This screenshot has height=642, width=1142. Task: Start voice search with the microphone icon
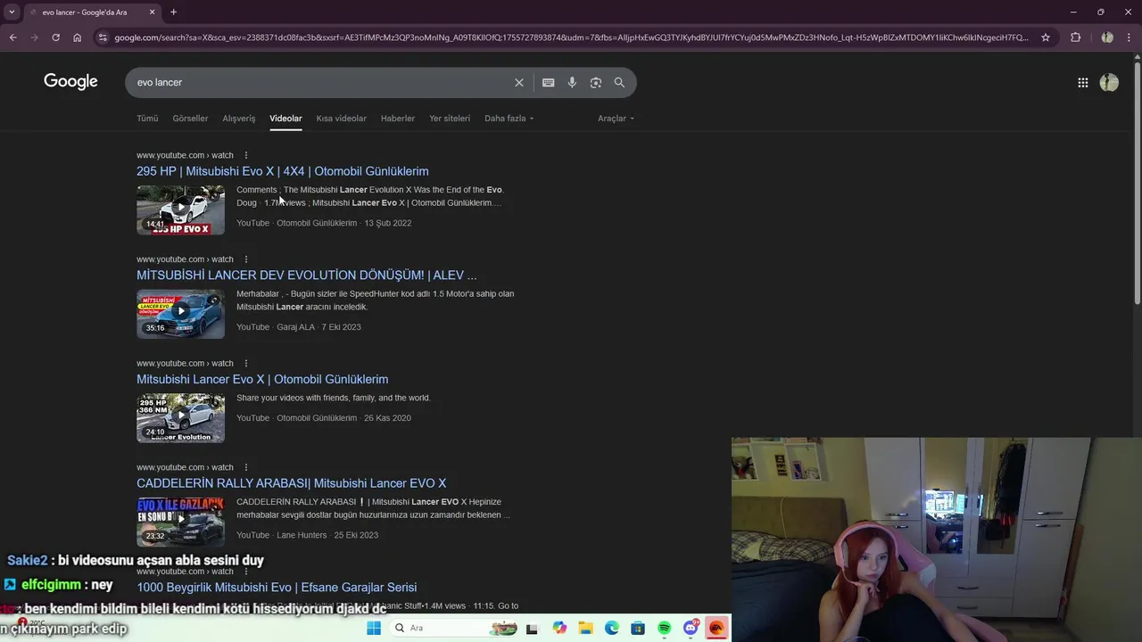[x=572, y=82]
